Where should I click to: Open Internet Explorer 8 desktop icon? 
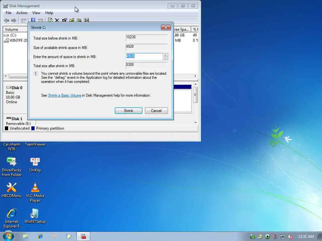pyautogui.click(x=12, y=218)
